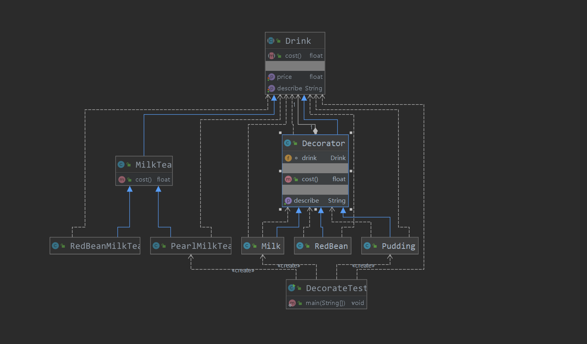Select describe String row in Drink
The width and height of the screenshot is (587, 344).
(295, 88)
